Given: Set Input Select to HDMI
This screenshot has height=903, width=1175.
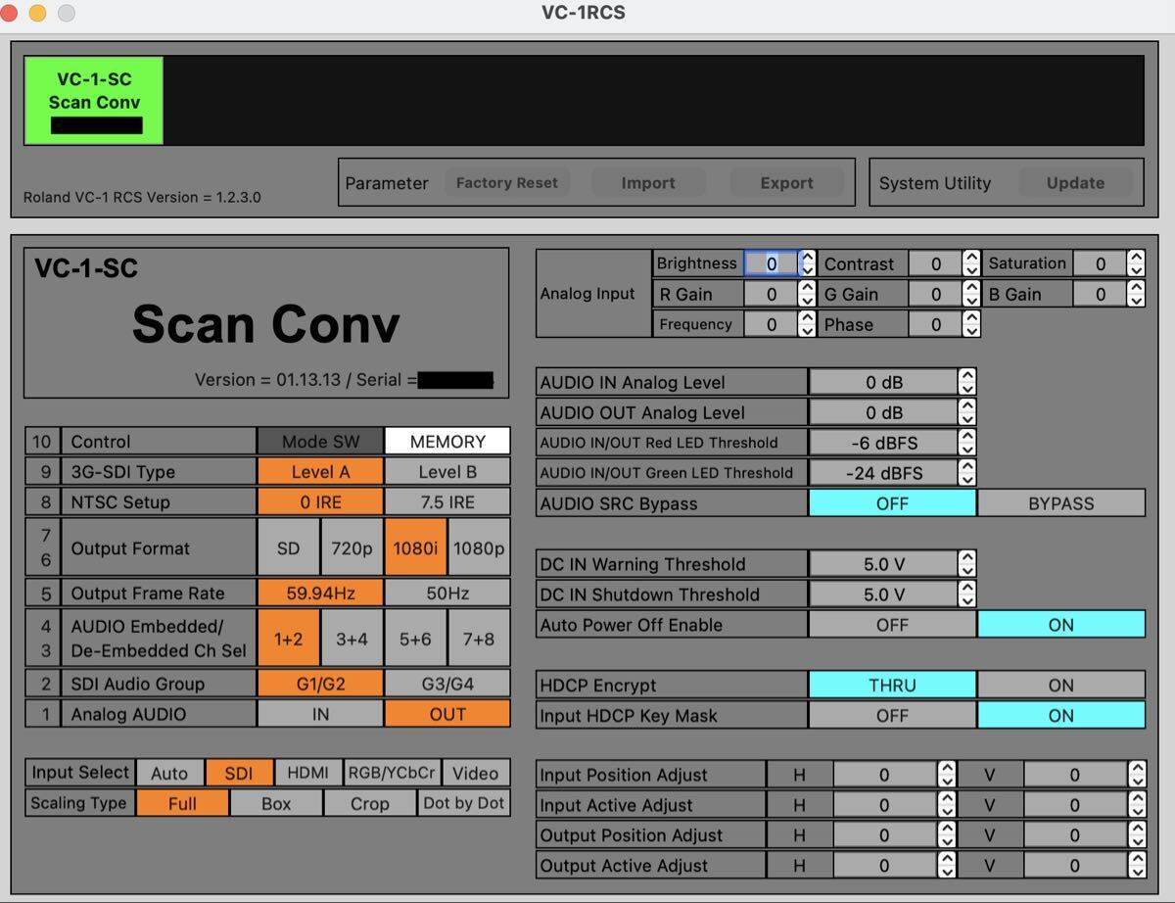Looking at the screenshot, I should [308, 773].
